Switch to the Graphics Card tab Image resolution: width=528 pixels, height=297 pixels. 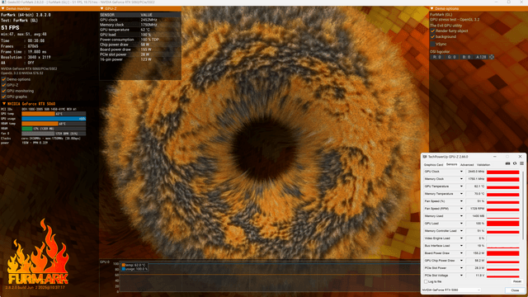[x=433, y=165]
